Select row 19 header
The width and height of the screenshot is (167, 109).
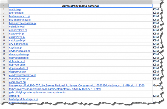pos(4,68)
